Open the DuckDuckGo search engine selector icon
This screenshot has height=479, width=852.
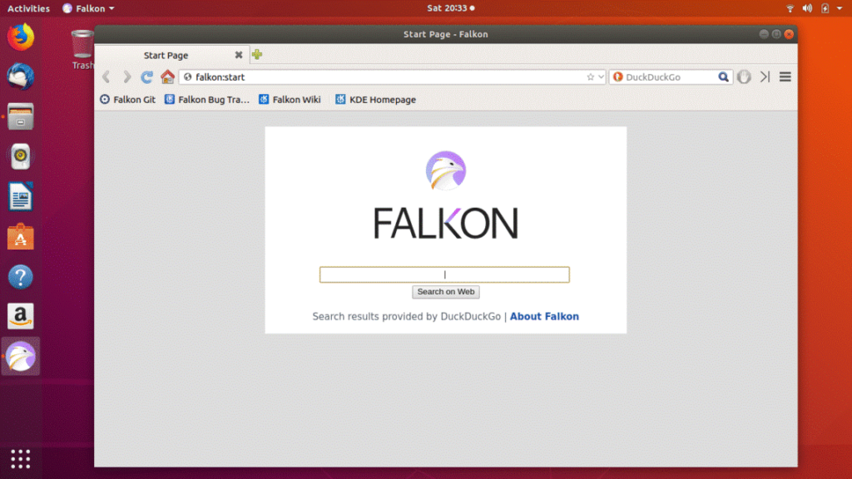click(618, 77)
